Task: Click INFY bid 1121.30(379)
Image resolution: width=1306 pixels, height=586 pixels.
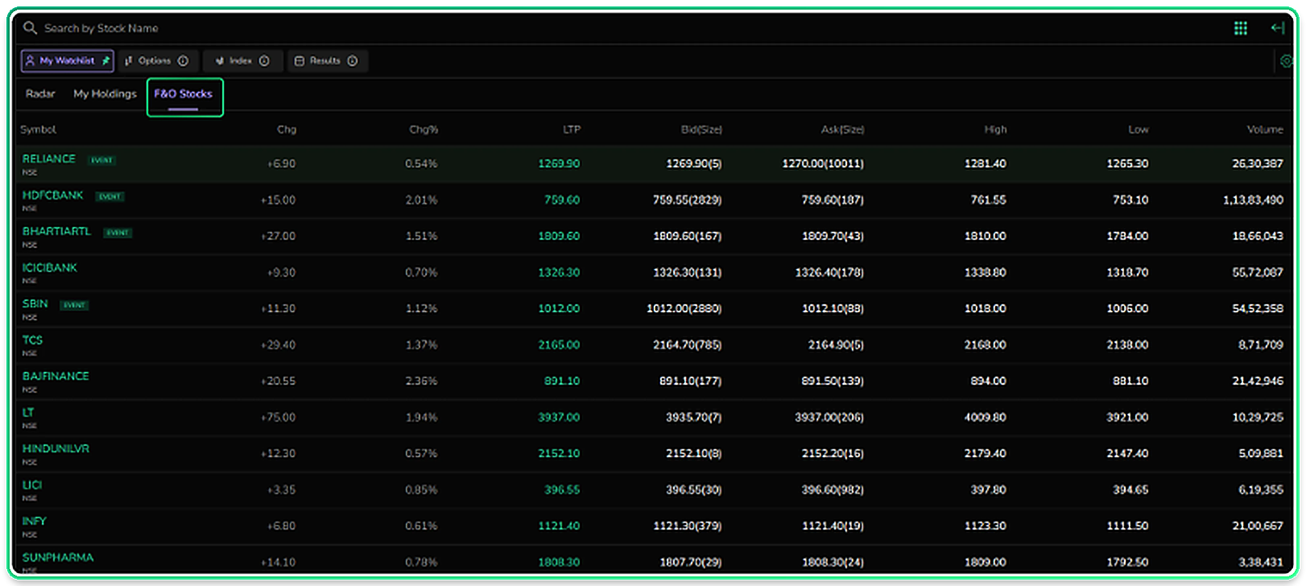Action: tap(687, 526)
